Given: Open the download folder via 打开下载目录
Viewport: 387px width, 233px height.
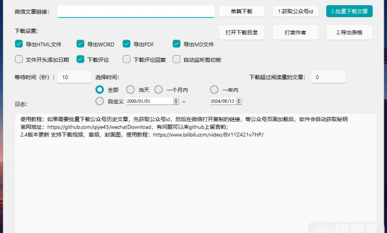Looking at the screenshot, I should click(x=242, y=32).
